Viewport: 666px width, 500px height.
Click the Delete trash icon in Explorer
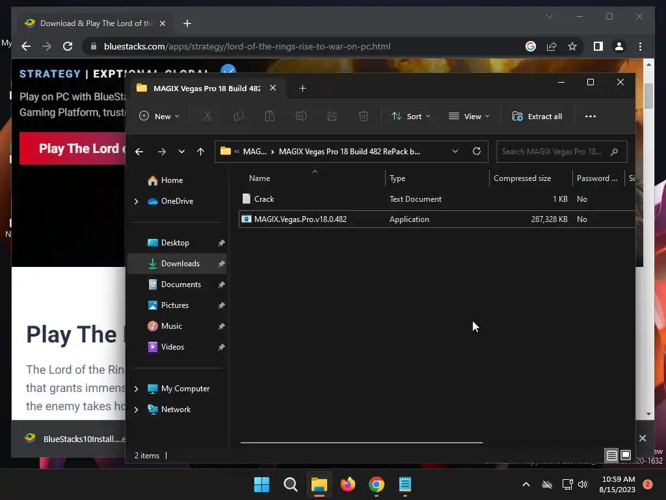coord(364,116)
